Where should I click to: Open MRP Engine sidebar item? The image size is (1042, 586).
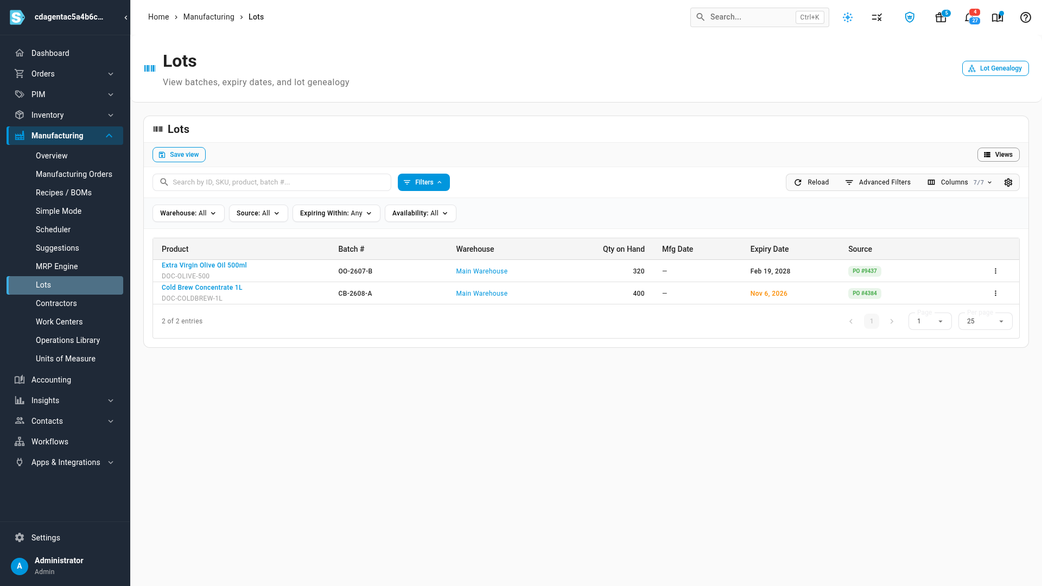(x=57, y=266)
